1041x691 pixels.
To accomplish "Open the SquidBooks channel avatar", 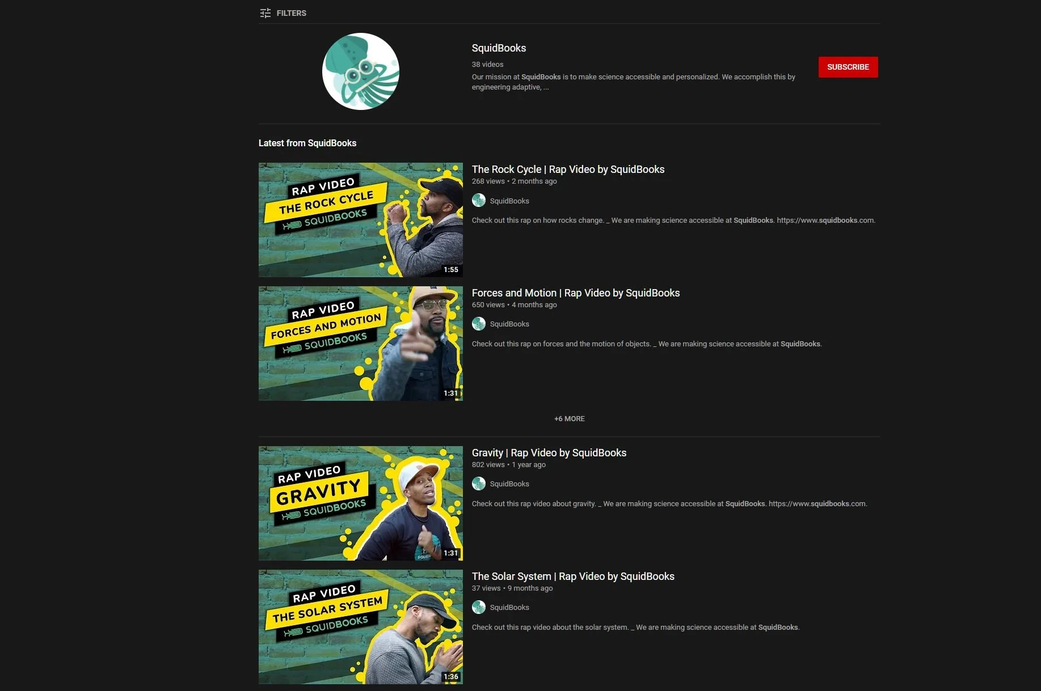I will tap(361, 71).
